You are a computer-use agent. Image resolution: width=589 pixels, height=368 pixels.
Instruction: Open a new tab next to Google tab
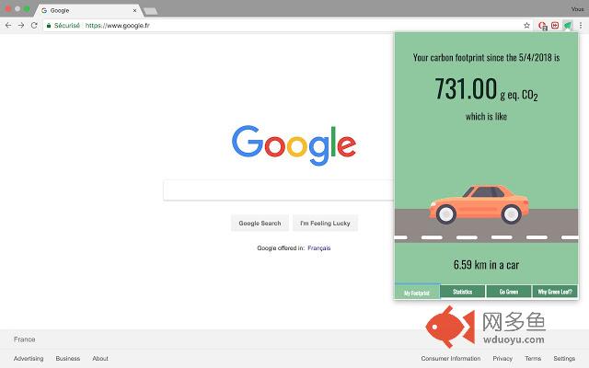(149, 10)
